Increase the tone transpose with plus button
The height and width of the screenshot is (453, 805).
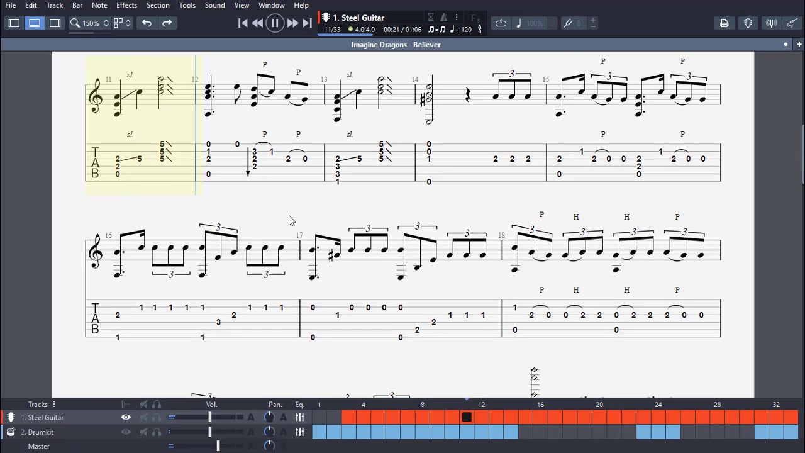pyautogui.click(x=592, y=20)
